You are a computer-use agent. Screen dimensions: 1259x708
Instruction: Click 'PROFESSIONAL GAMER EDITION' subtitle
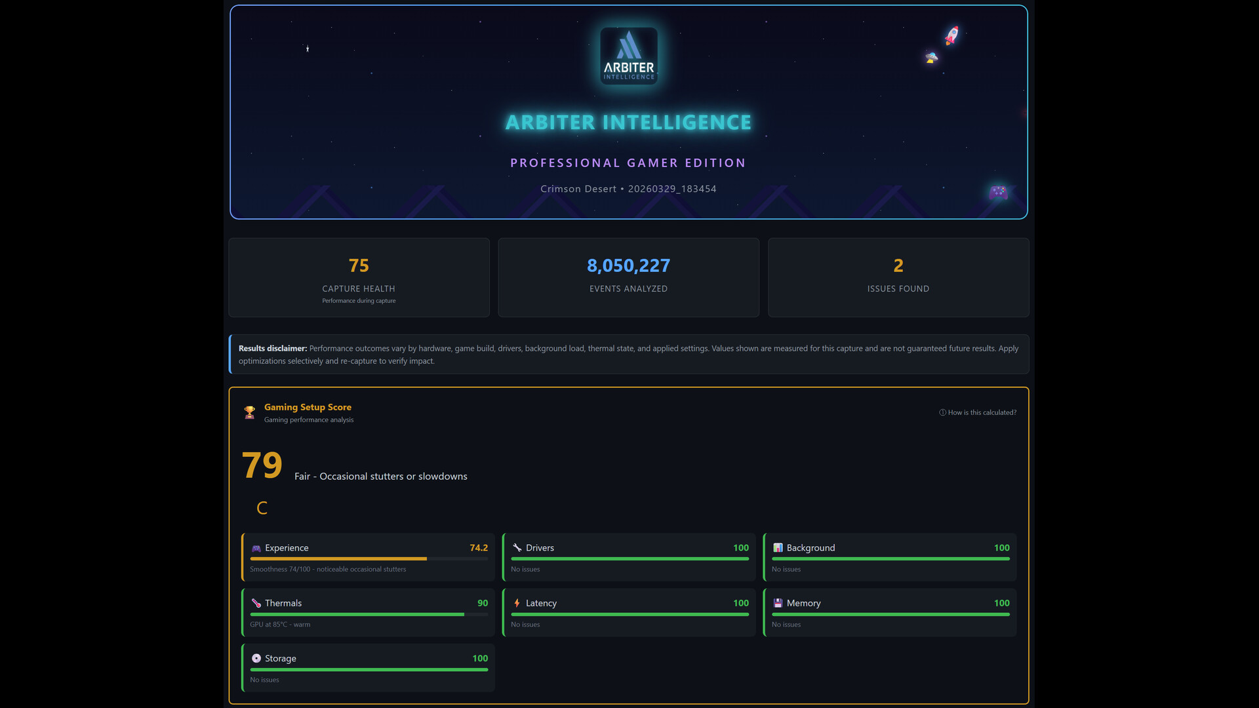click(628, 163)
